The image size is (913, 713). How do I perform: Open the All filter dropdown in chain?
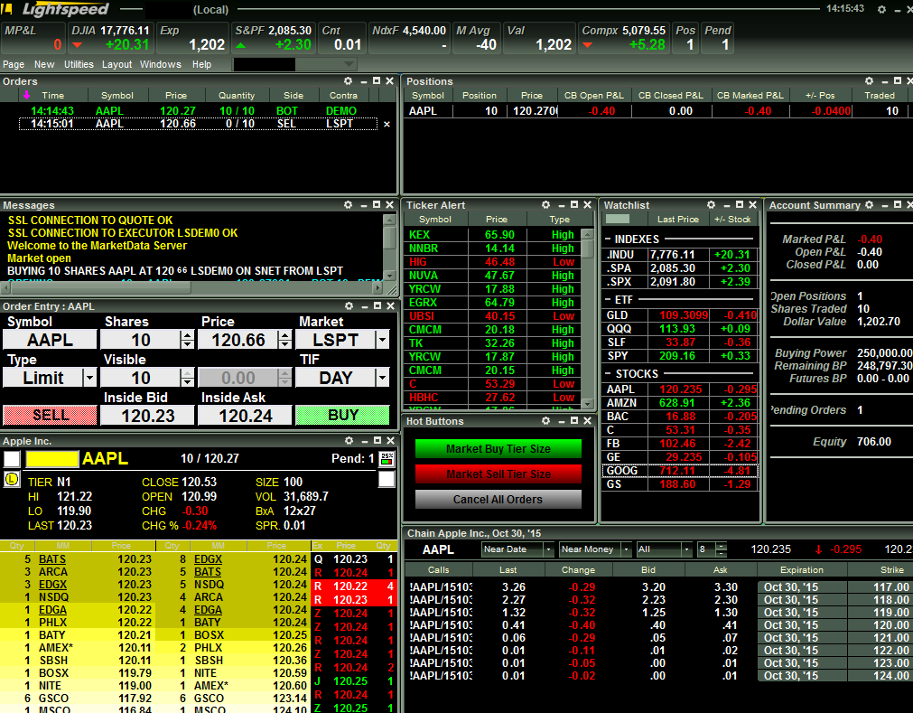686,549
